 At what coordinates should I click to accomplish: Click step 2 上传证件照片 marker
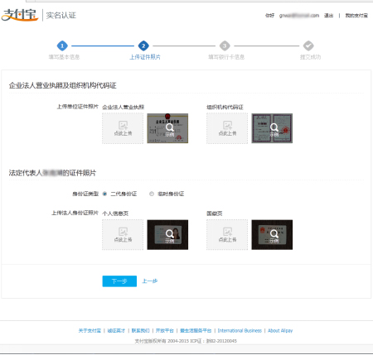coord(143,46)
